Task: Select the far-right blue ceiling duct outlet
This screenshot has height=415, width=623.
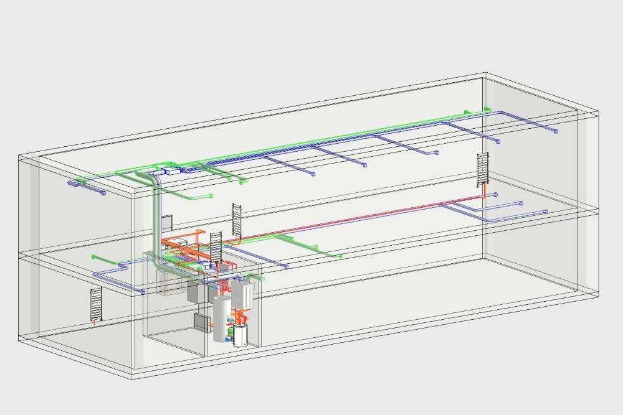Action: click(554, 131)
